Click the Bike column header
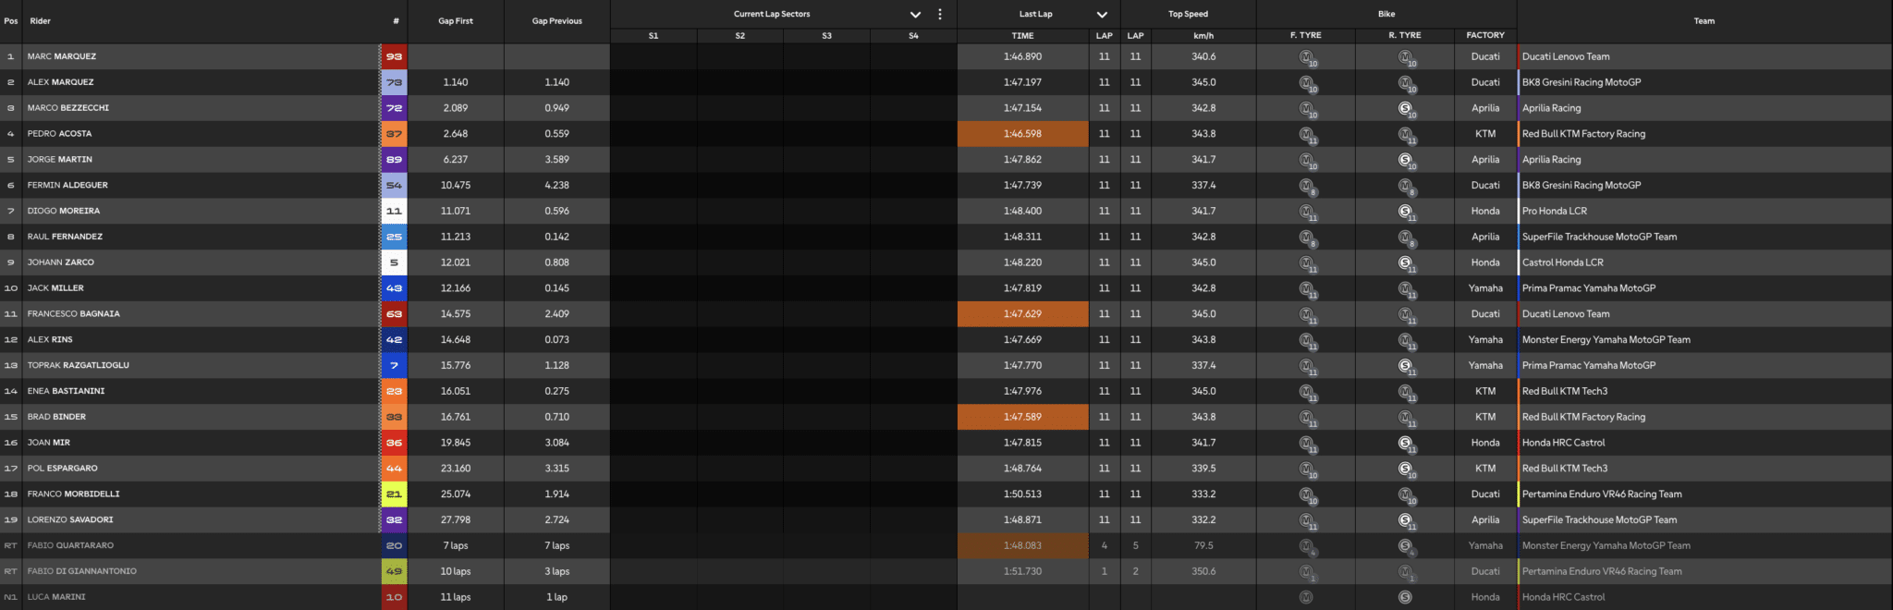The height and width of the screenshot is (610, 1893). coord(1386,14)
